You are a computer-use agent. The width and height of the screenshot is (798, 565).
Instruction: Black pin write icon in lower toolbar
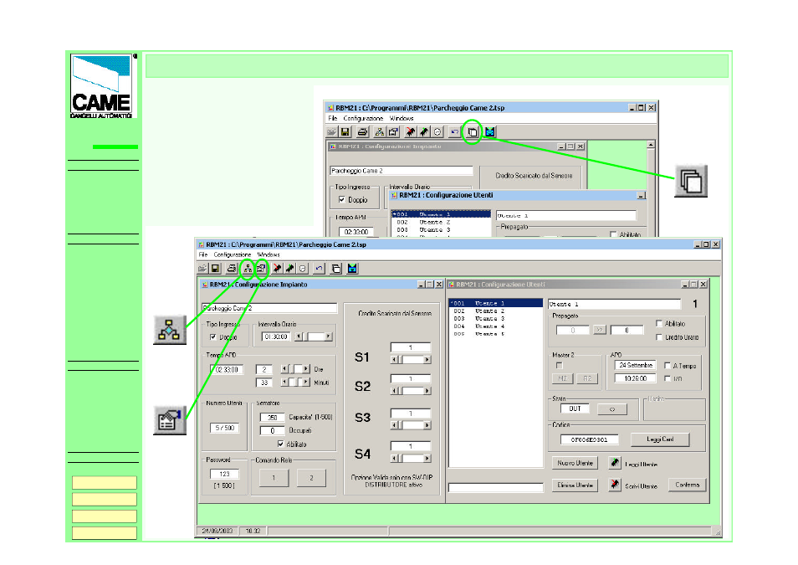(x=290, y=269)
